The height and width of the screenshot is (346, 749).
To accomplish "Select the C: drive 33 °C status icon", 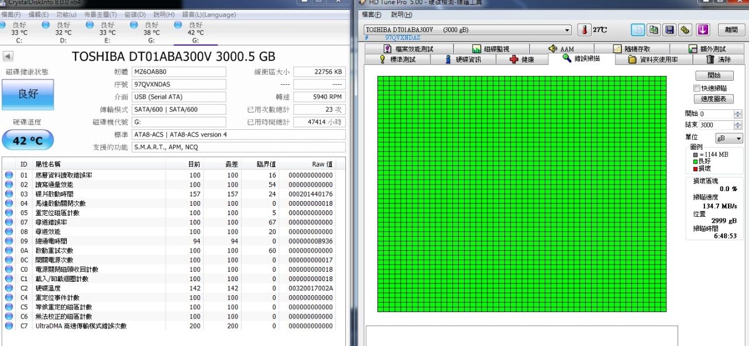I will [2, 25].
